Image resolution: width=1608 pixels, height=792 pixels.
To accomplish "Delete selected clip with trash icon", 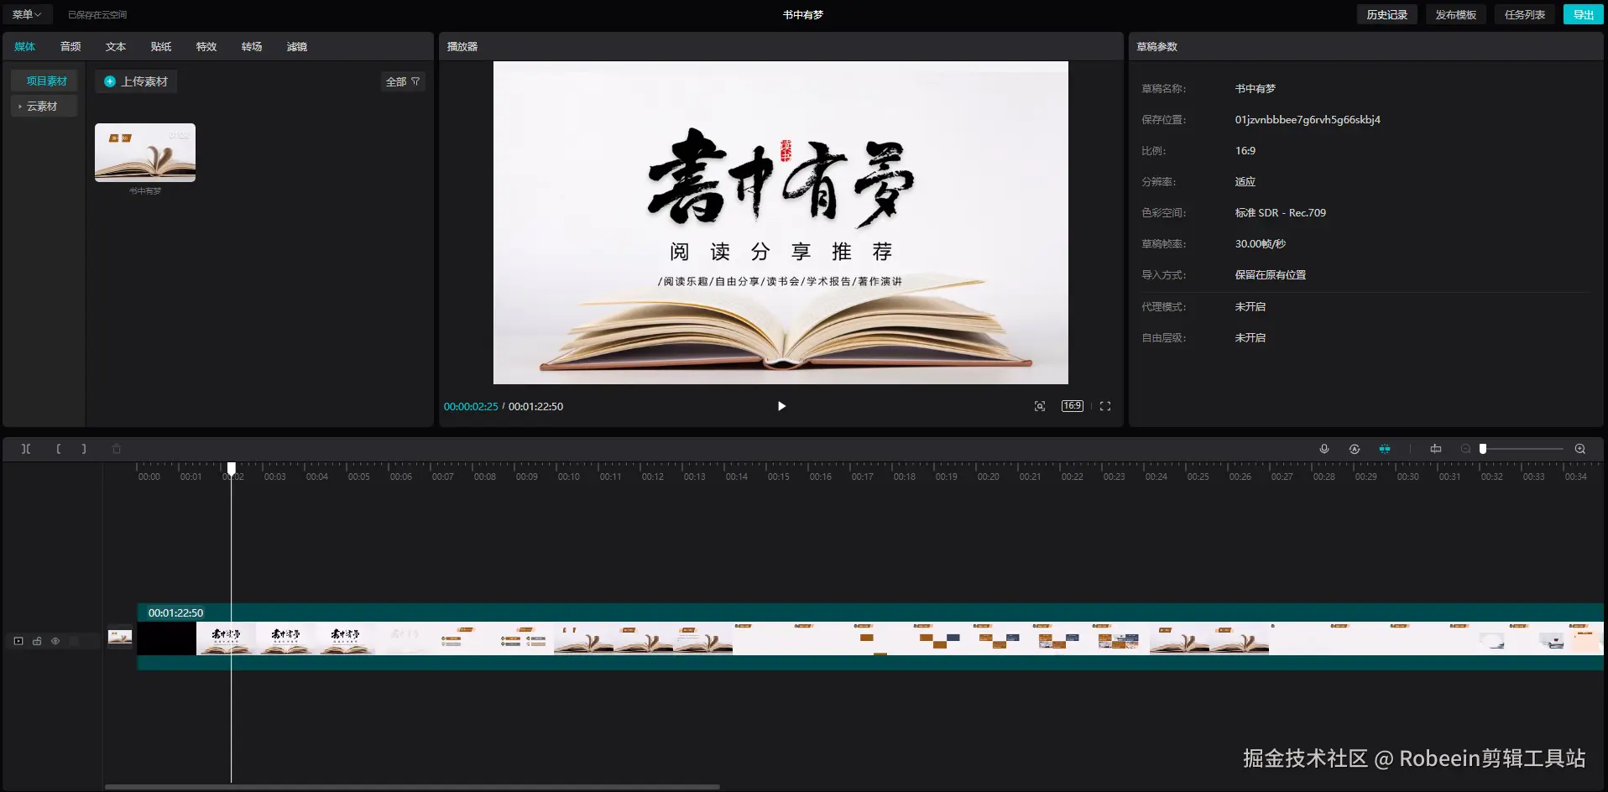I will [x=117, y=449].
